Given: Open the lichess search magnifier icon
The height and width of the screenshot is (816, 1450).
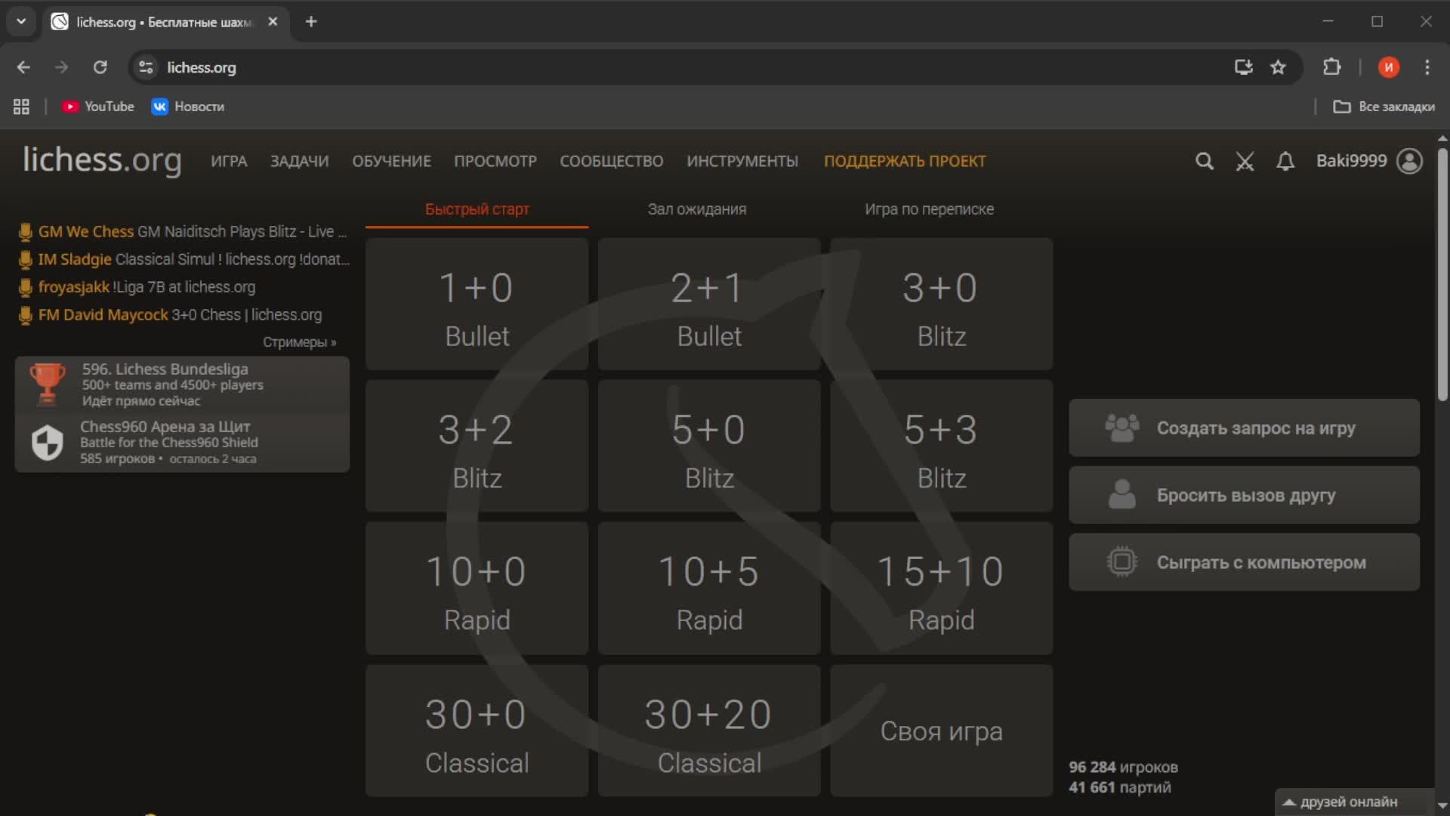Looking at the screenshot, I should (x=1205, y=161).
